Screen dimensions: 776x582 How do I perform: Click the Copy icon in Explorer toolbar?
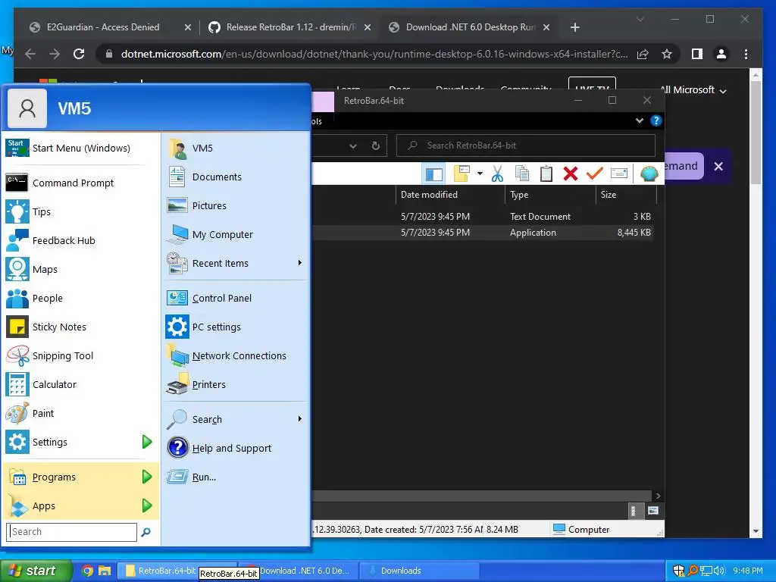521,174
